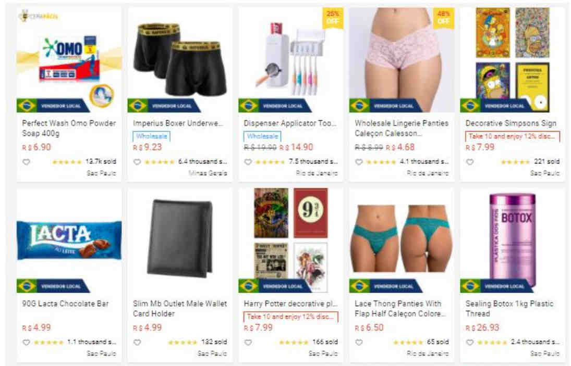
Task: Favorite the Omo Powder Soap with heart icon
Action: point(26,162)
